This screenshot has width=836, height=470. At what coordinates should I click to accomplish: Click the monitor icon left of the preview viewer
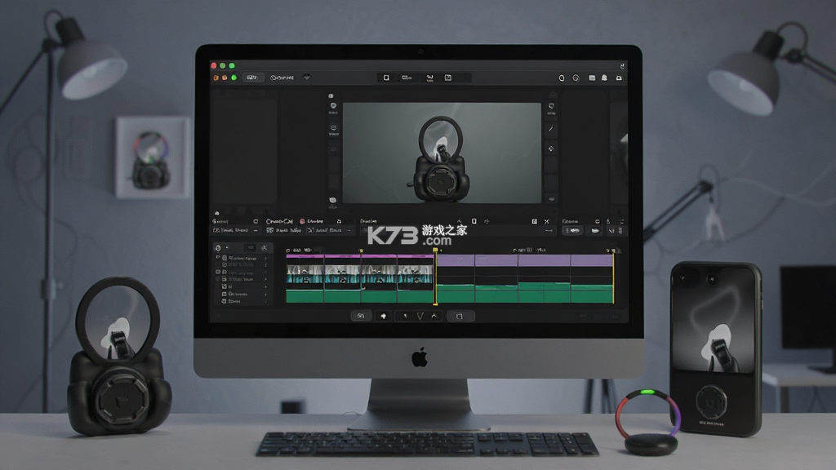[334, 128]
